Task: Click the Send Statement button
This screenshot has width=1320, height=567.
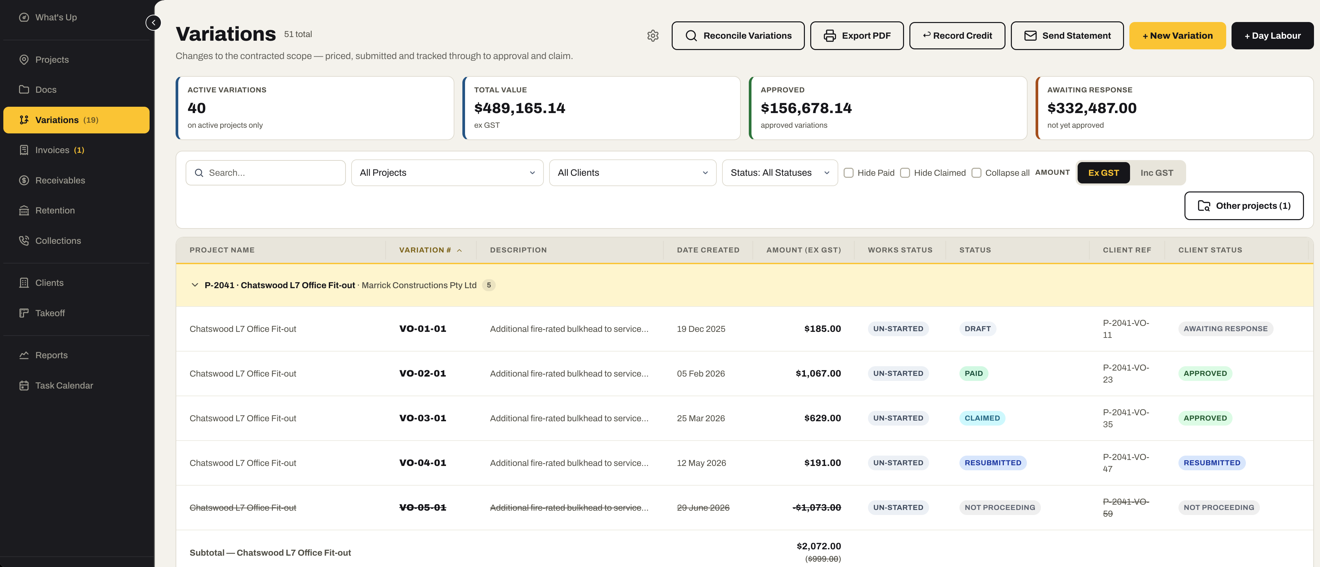Action: pyautogui.click(x=1067, y=36)
